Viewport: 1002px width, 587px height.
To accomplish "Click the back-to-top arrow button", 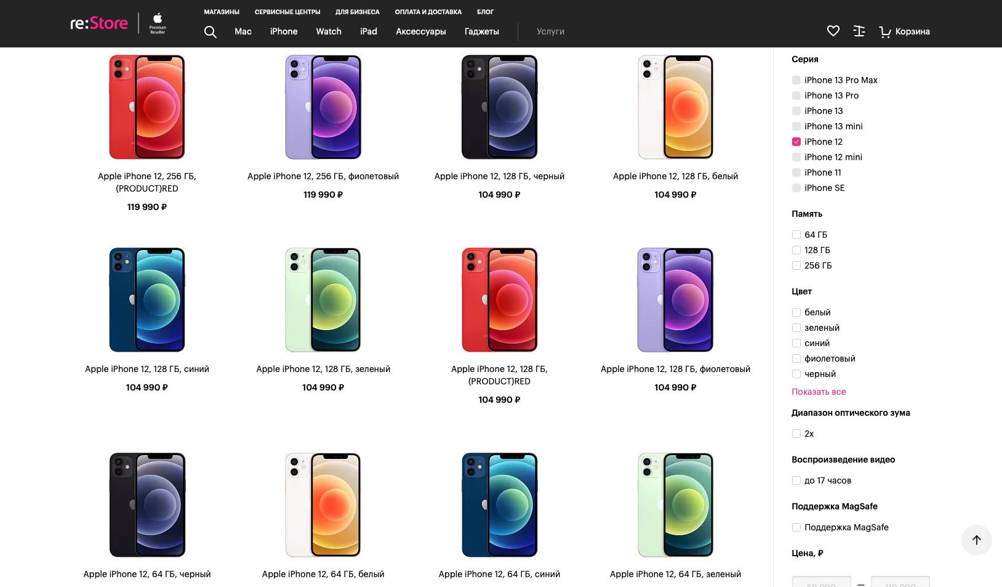I will (976, 540).
